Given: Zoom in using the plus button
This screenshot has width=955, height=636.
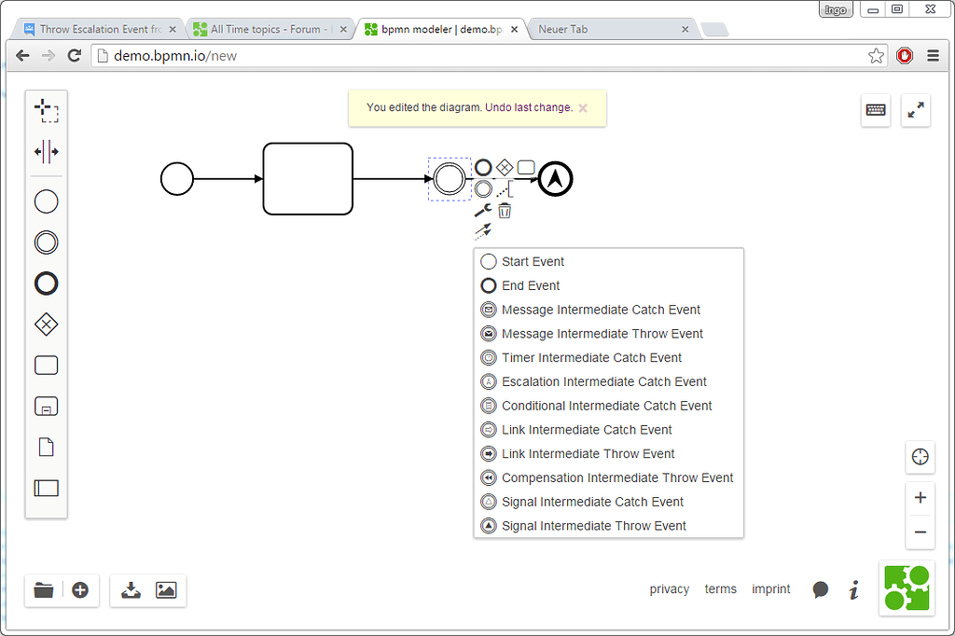Looking at the screenshot, I should (920, 497).
